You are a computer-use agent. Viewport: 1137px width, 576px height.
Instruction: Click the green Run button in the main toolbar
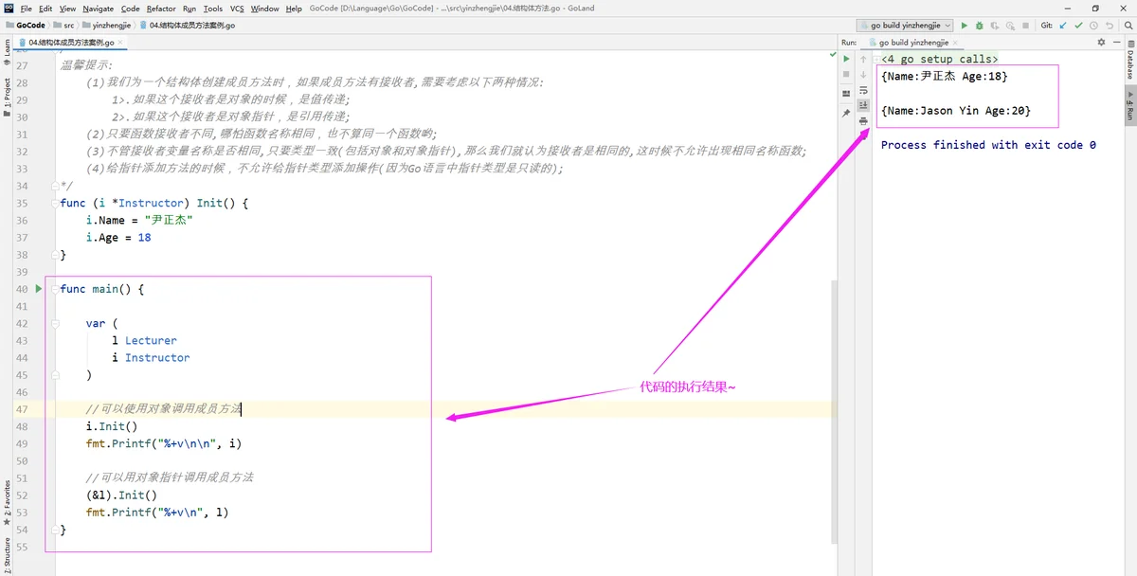click(x=965, y=26)
